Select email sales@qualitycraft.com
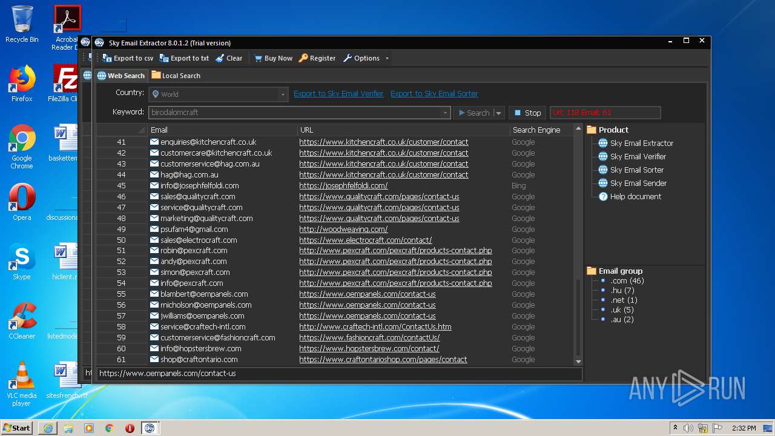775x436 pixels. tap(197, 197)
